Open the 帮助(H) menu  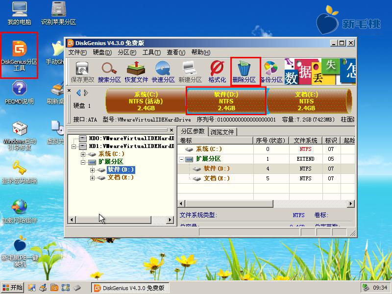point(201,52)
